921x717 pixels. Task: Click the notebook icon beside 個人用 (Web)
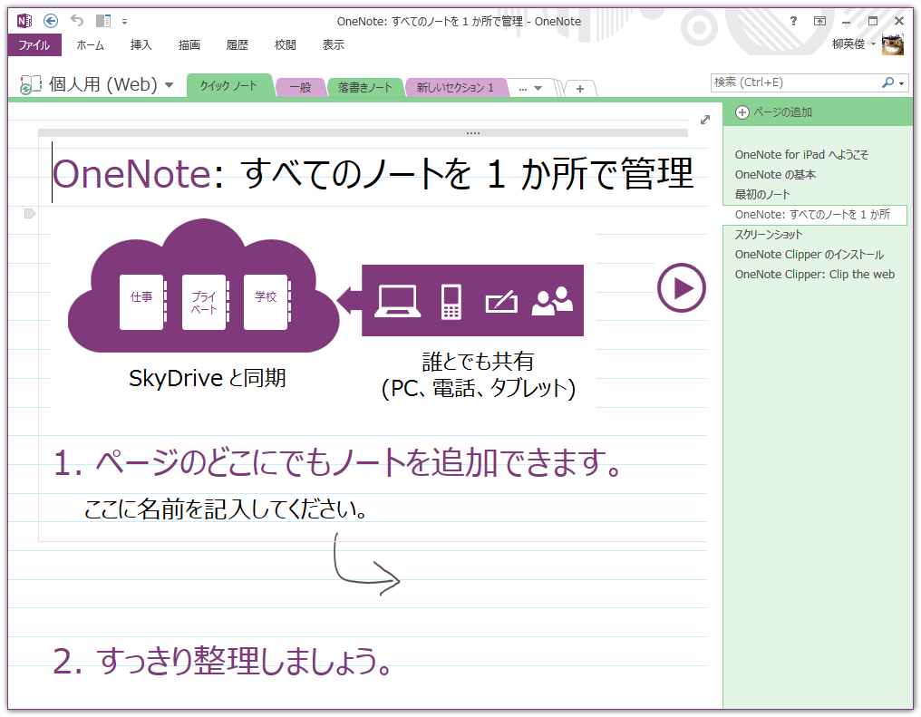pos(30,82)
